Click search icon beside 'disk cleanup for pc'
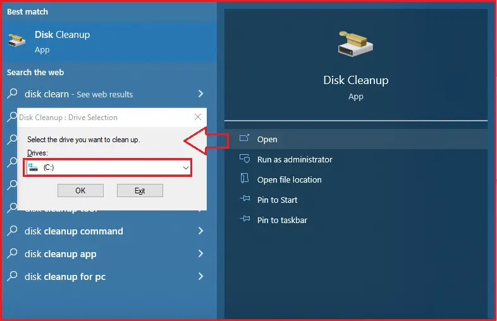Screen dimensions: 497x321 point(13,276)
